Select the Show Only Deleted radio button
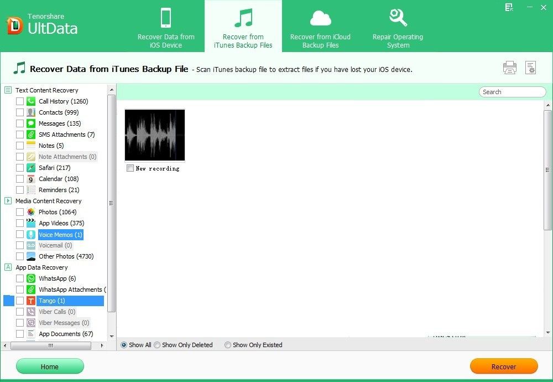The image size is (553, 382). point(157,344)
